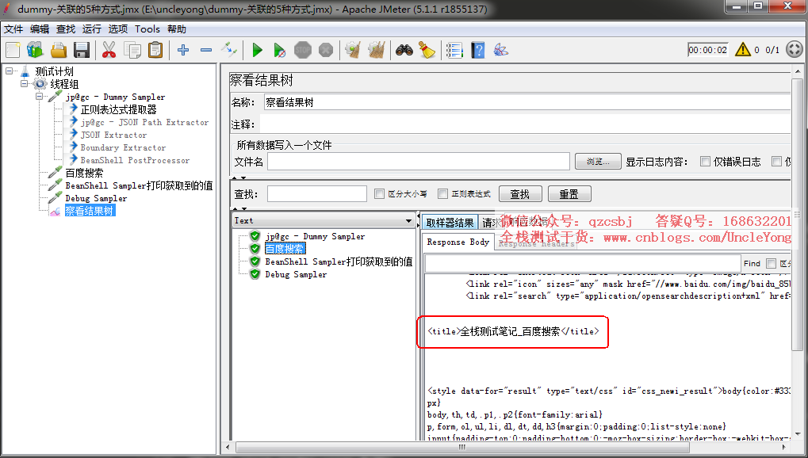Image resolution: width=808 pixels, height=458 pixels.
Task: Enable the 仅错误日志 checkbox
Action: coord(706,162)
